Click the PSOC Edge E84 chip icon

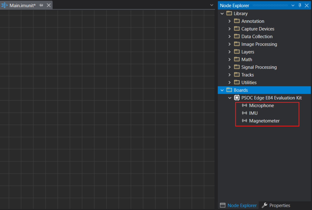(x=237, y=98)
